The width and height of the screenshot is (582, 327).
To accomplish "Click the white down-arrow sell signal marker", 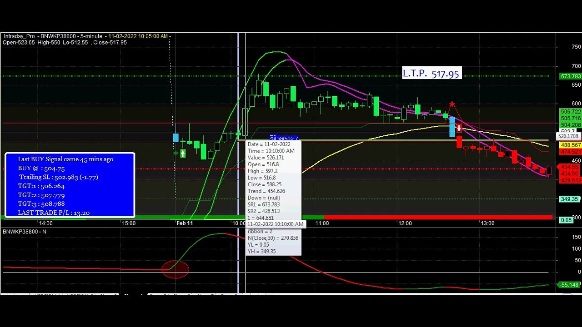I will tap(459, 129).
